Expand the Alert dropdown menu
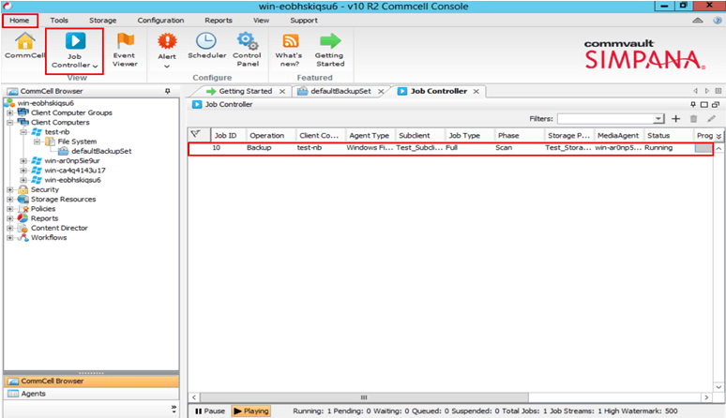Viewport: 726px width, 418px height. pos(167,67)
